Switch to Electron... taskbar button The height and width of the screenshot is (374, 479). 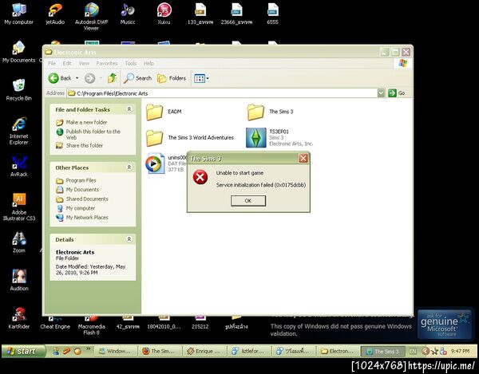(338, 352)
